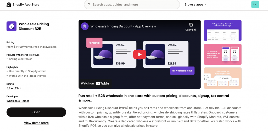Play the app overview video
The width and height of the screenshot is (268, 131).
pos(139,54)
